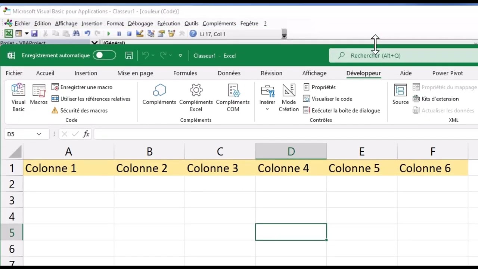Click the Excel save icon in title bar
This screenshot has height=269, width=478.
[x=129, y=56]
